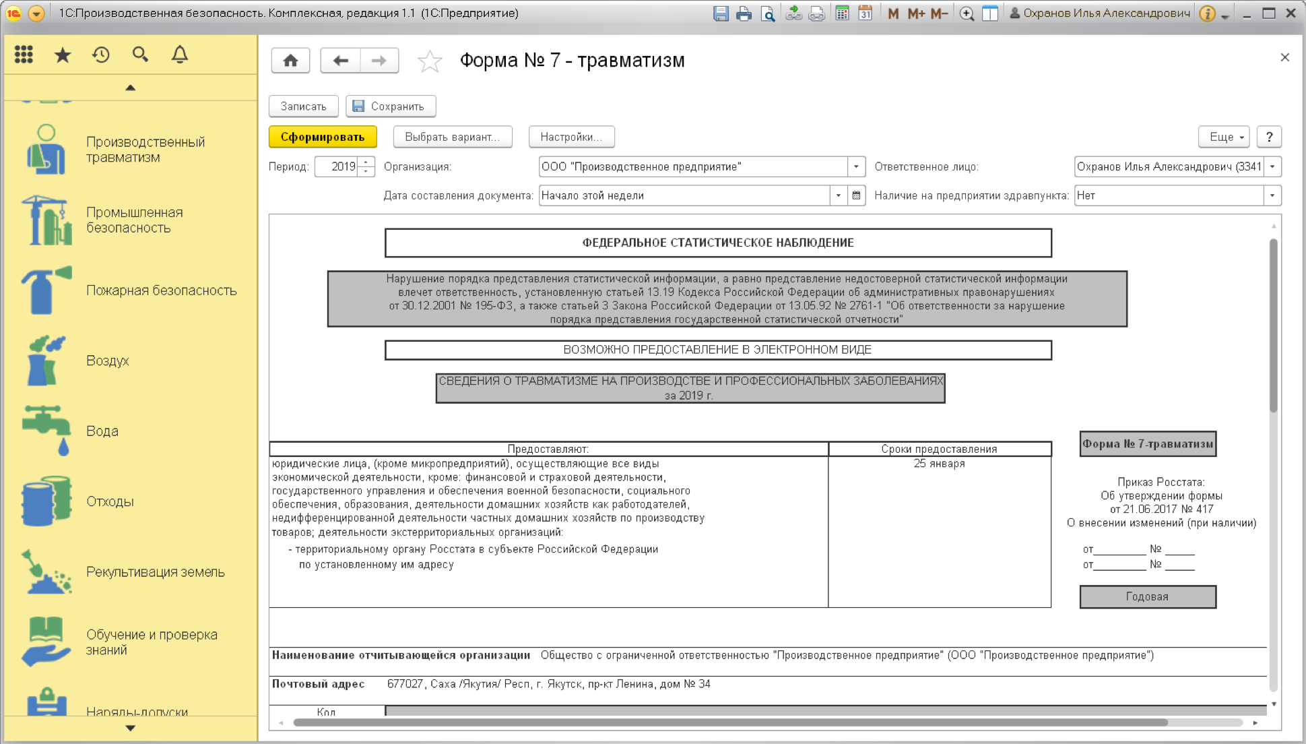Click Выбрать вариант... button
Screen dimensions: 1306x744
click(x=453, y=137)
